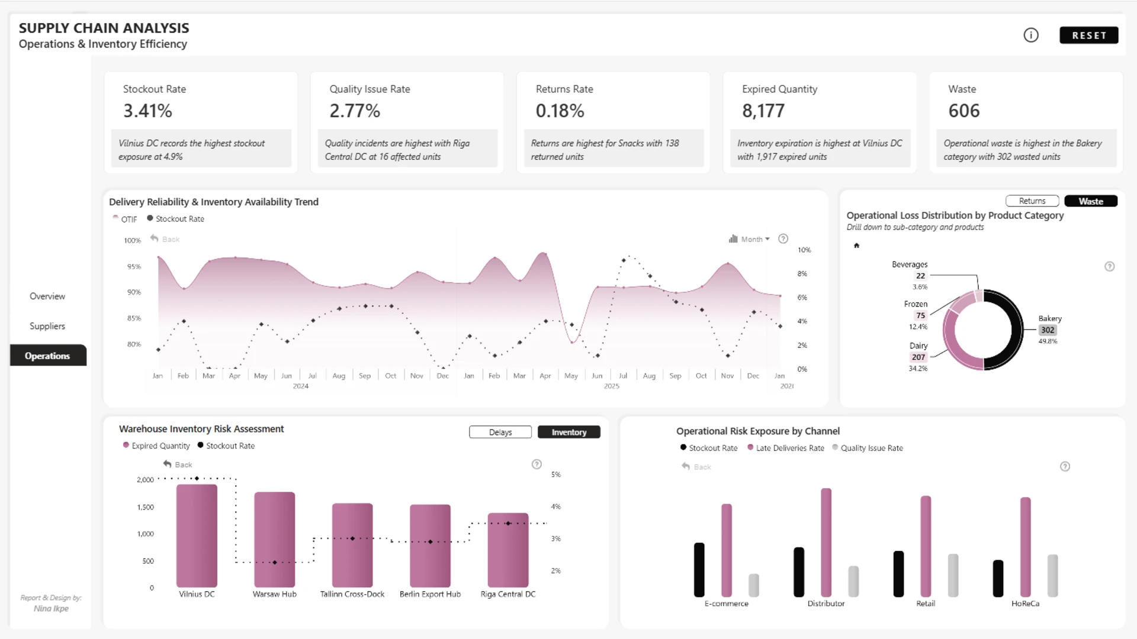Image resolution: width=1137 pixels, height=639 pixels.
Task: Click the Stockout Rate 3.41% value
Action: point(147,111)
